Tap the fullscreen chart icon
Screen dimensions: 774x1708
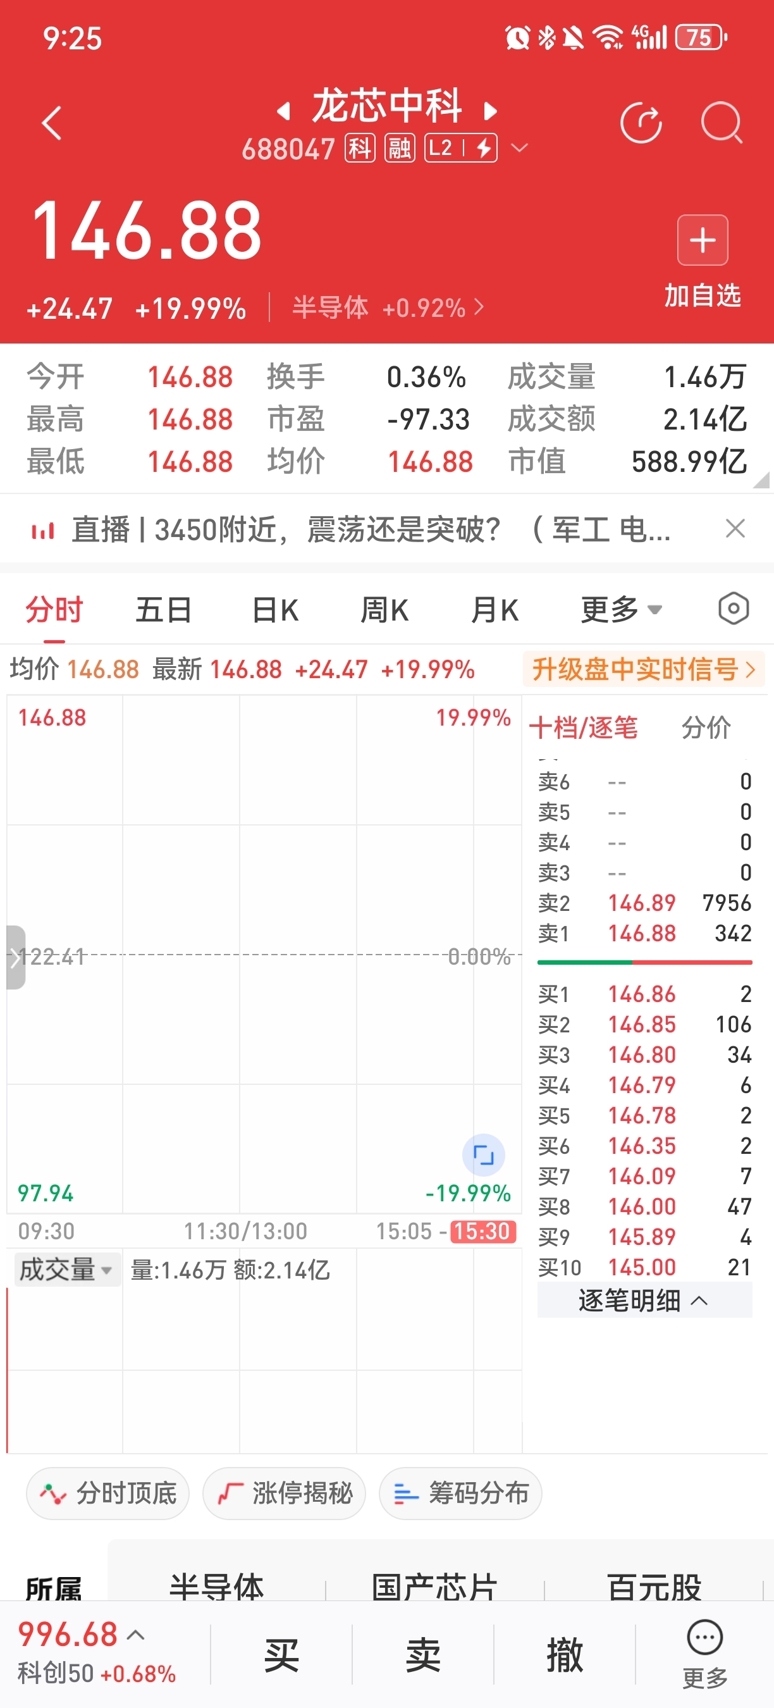[x=483, y=1155]
